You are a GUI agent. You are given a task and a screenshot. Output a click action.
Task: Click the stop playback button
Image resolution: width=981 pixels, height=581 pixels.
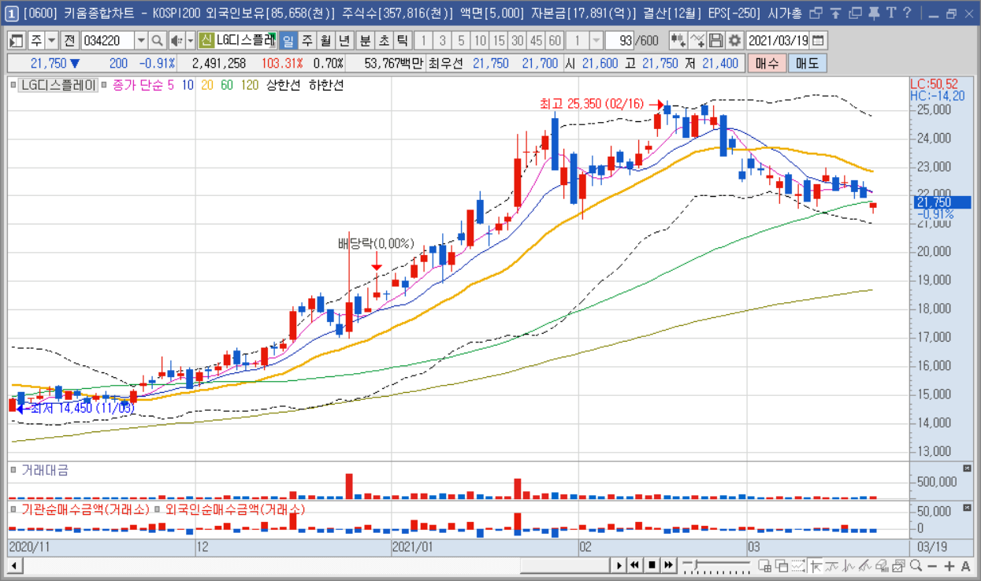tap(652, 565)
